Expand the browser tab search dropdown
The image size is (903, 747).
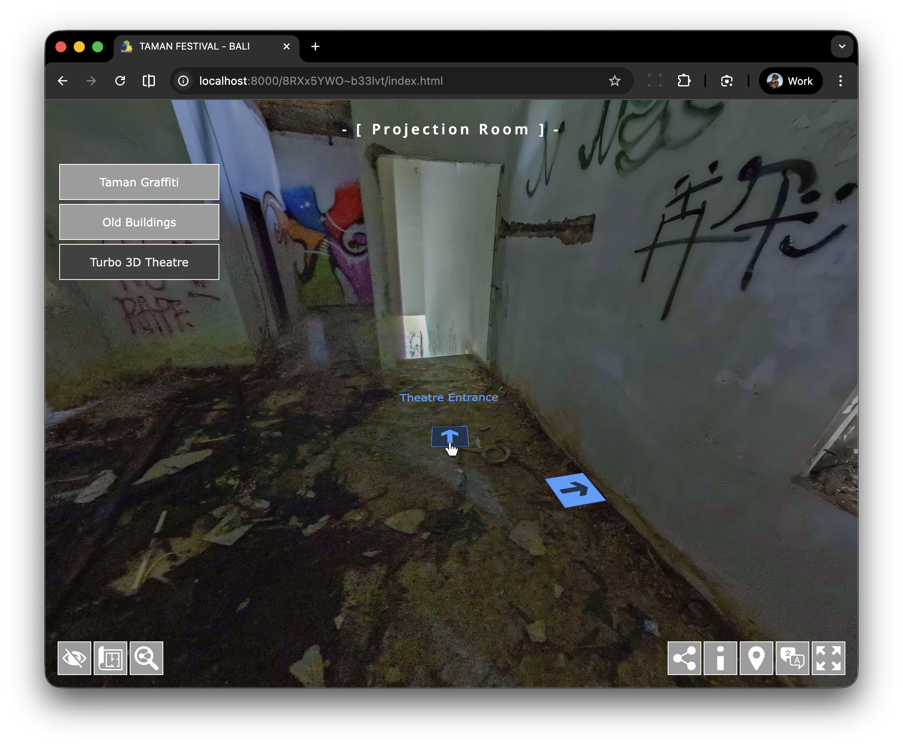[841, 46]
